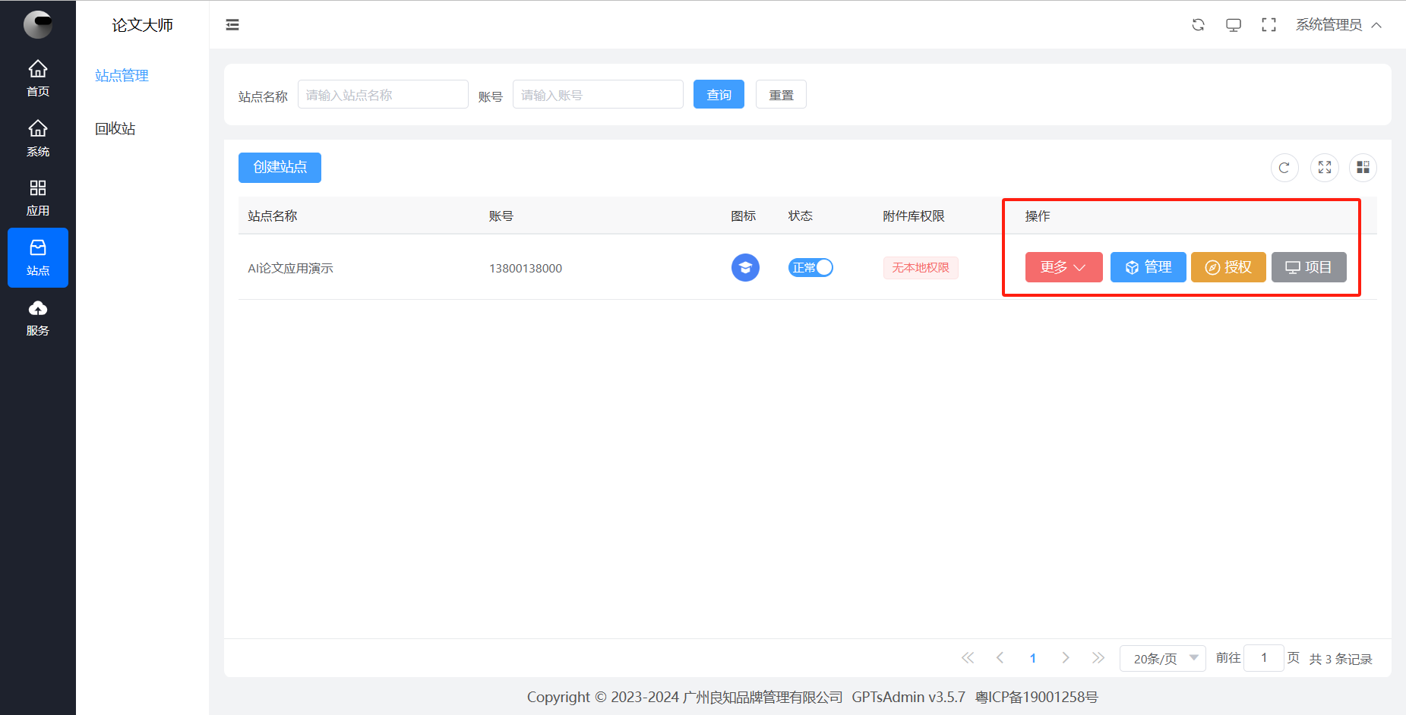Click the 粤ICP备19001258号 footer link

(1037, 697)
